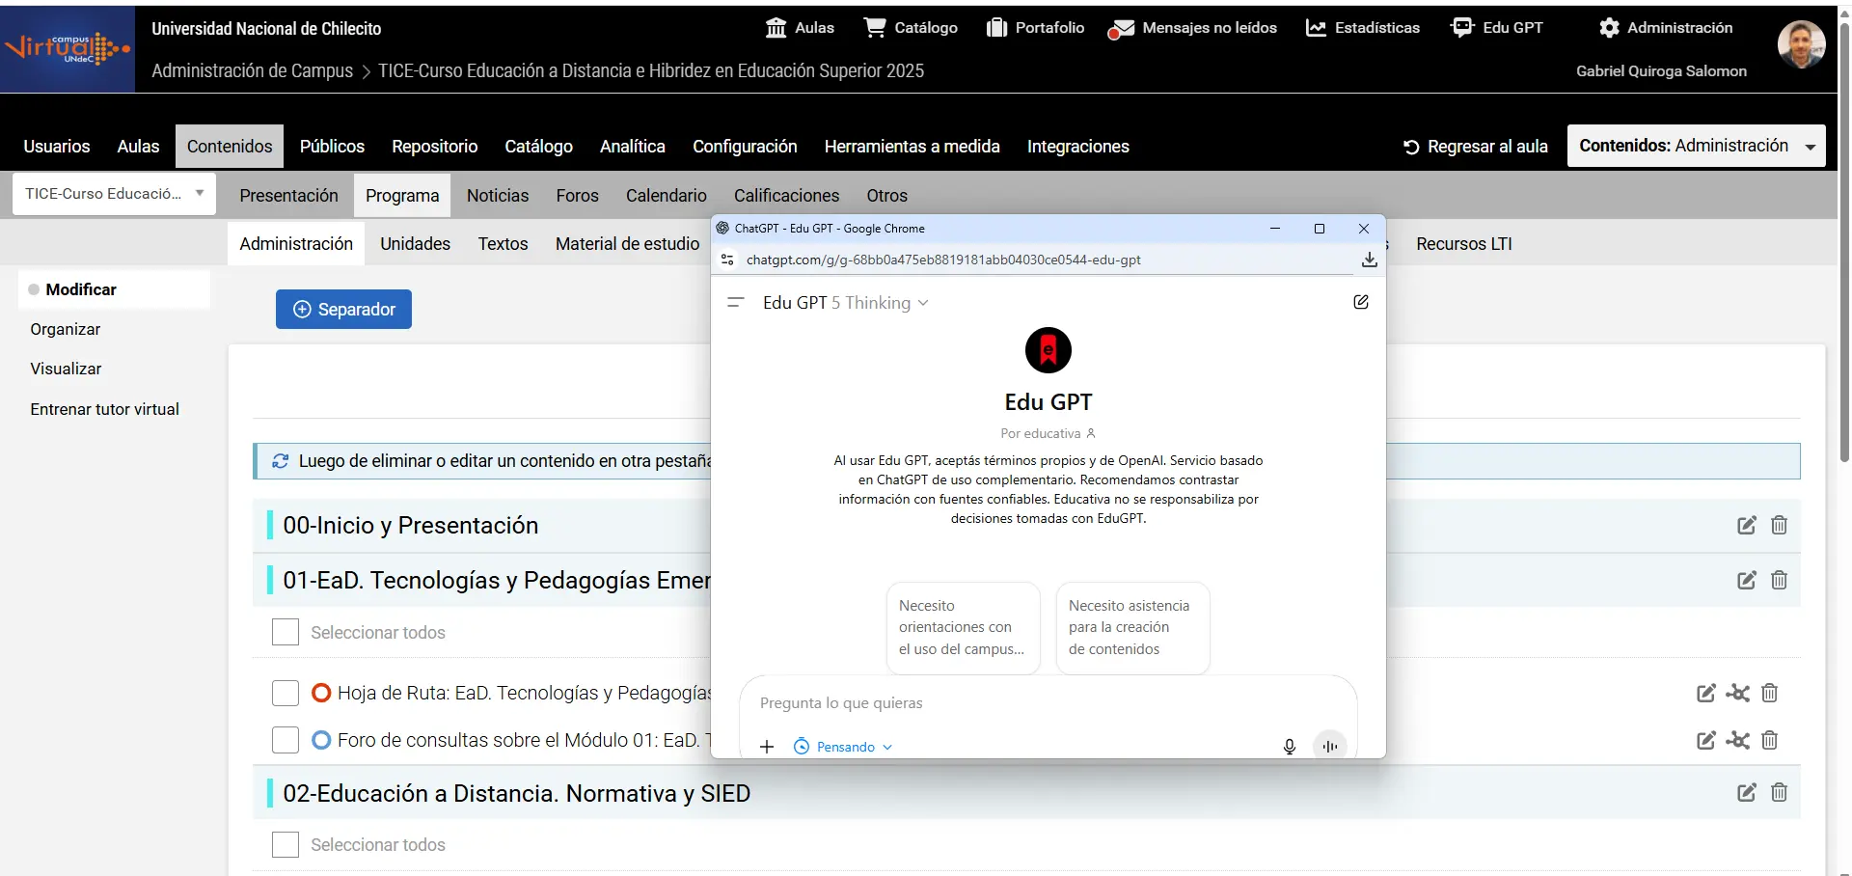
Task: Start voice mode with the waveform icon
Action: pos(1329,747)
